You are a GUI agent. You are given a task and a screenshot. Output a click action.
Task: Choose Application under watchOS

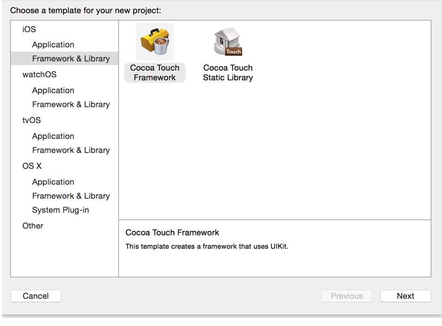[53, 91]
